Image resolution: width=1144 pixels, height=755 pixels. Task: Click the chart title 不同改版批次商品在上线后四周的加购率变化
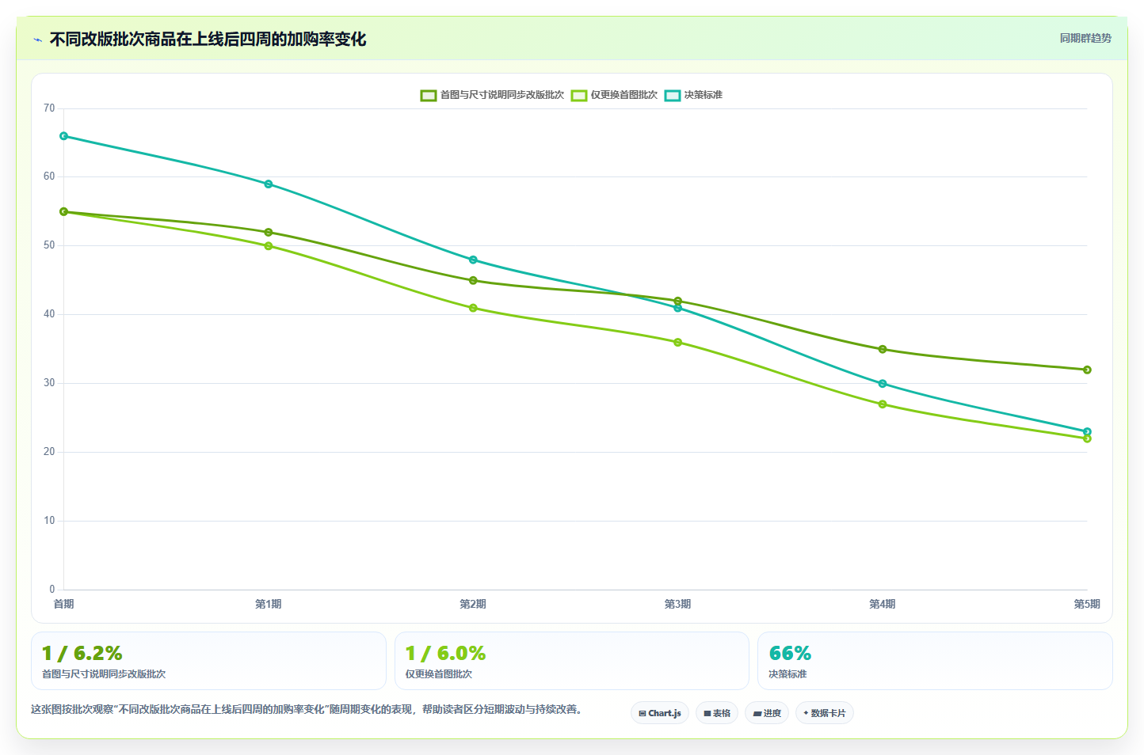coord(208,39)
